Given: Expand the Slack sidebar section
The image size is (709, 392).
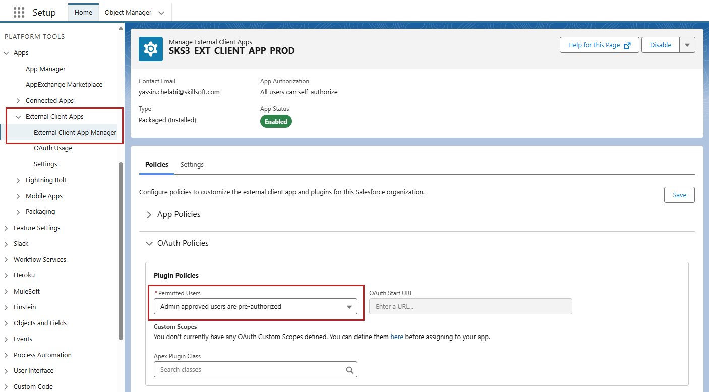Looking at the screenshot, I should pos(6,244).
